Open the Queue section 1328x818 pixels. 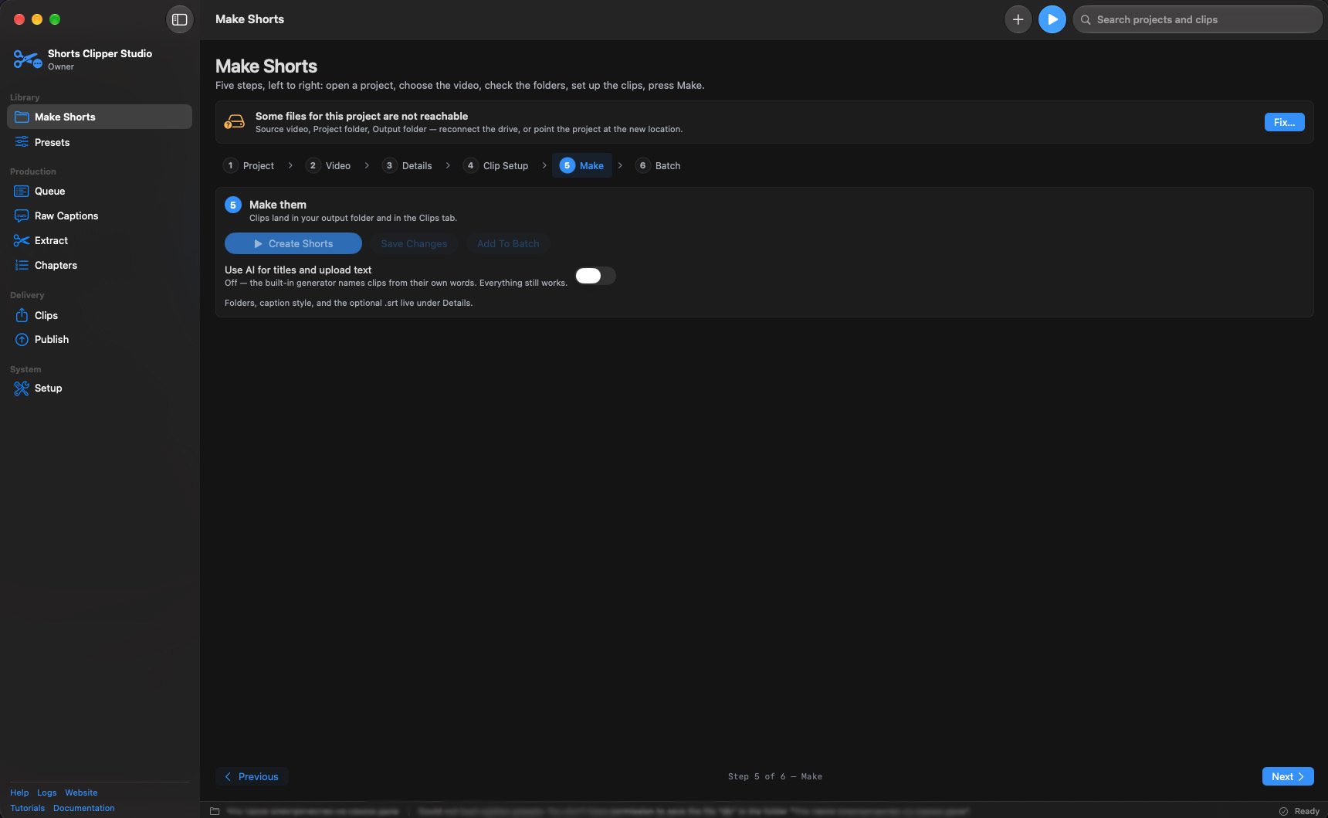coord(100,191)
